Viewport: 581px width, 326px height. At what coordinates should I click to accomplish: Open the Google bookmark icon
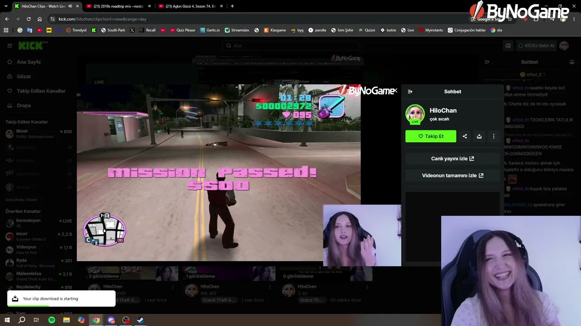(x=20, y=30)
